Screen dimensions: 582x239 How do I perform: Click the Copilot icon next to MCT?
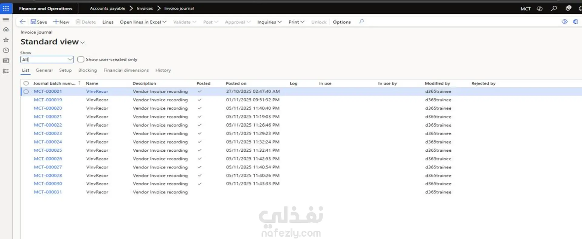(x=540, y=8)
